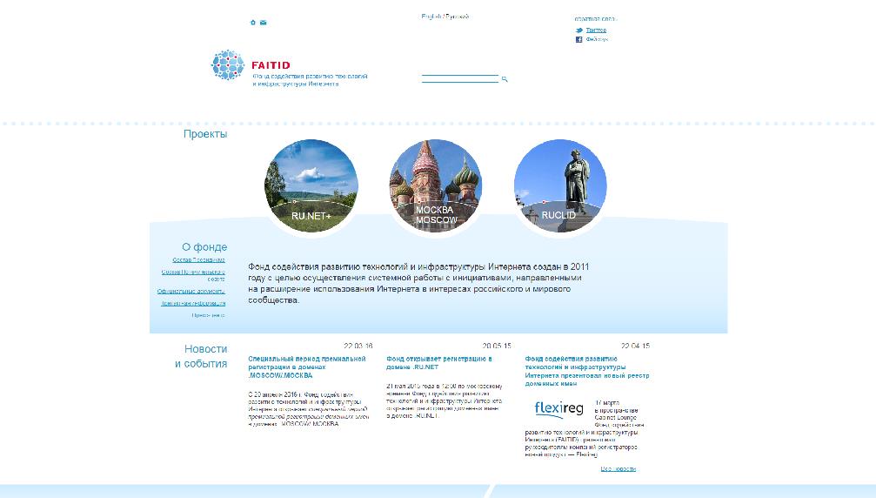Open the Фейсбук link

[597, 40]
